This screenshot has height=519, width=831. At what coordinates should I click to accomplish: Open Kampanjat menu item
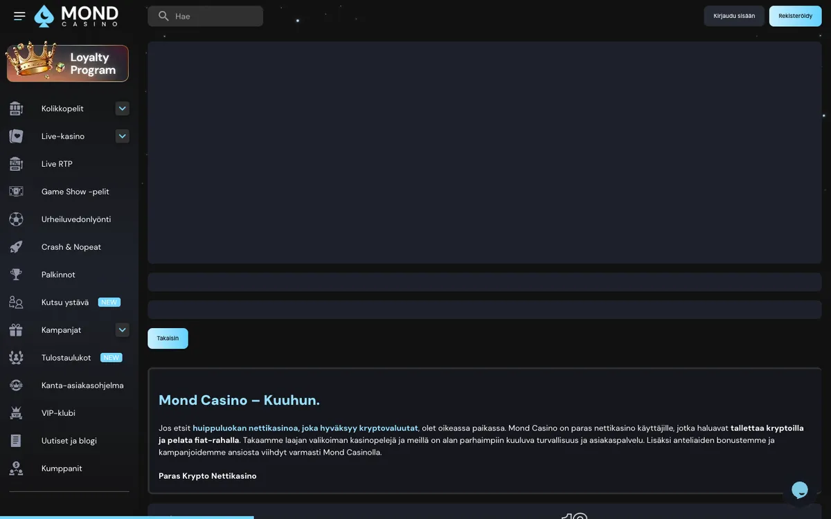pyautogui.click(x=61, y=330)
